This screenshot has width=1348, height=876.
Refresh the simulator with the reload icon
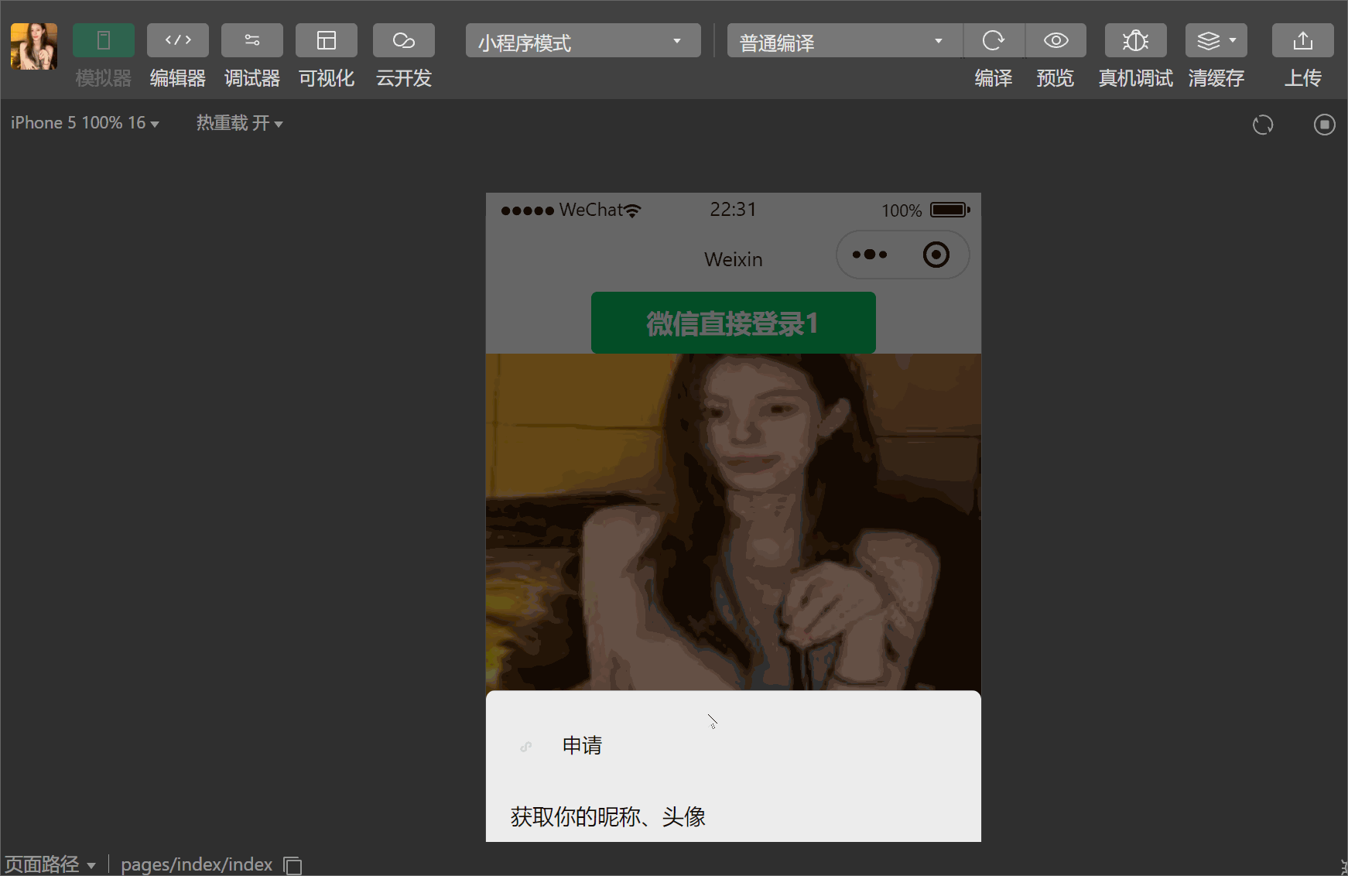pyautogui.click(x=1263, y=124)
